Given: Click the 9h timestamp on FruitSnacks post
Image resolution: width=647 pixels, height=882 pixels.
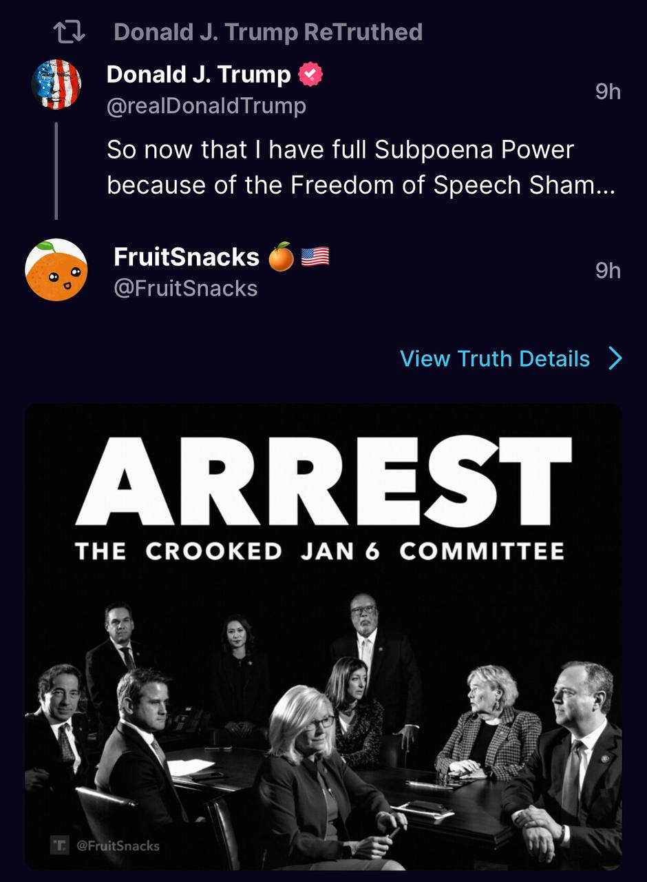Looking at the screenshot, I should (x=608, y=271).
